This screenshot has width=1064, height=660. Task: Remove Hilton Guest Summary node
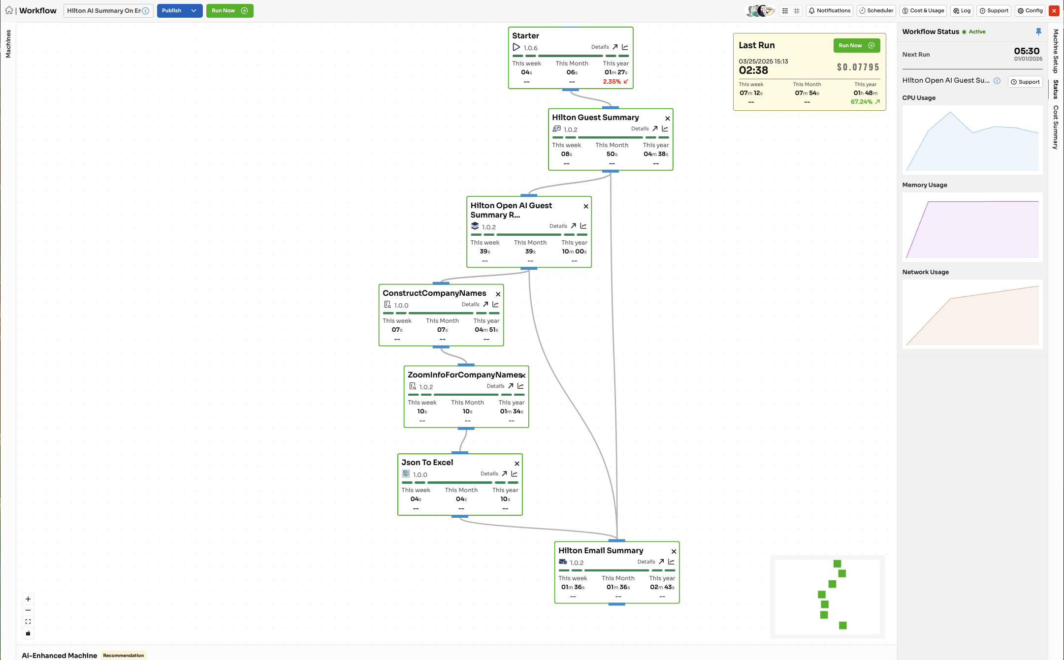[x=668, y=119]
